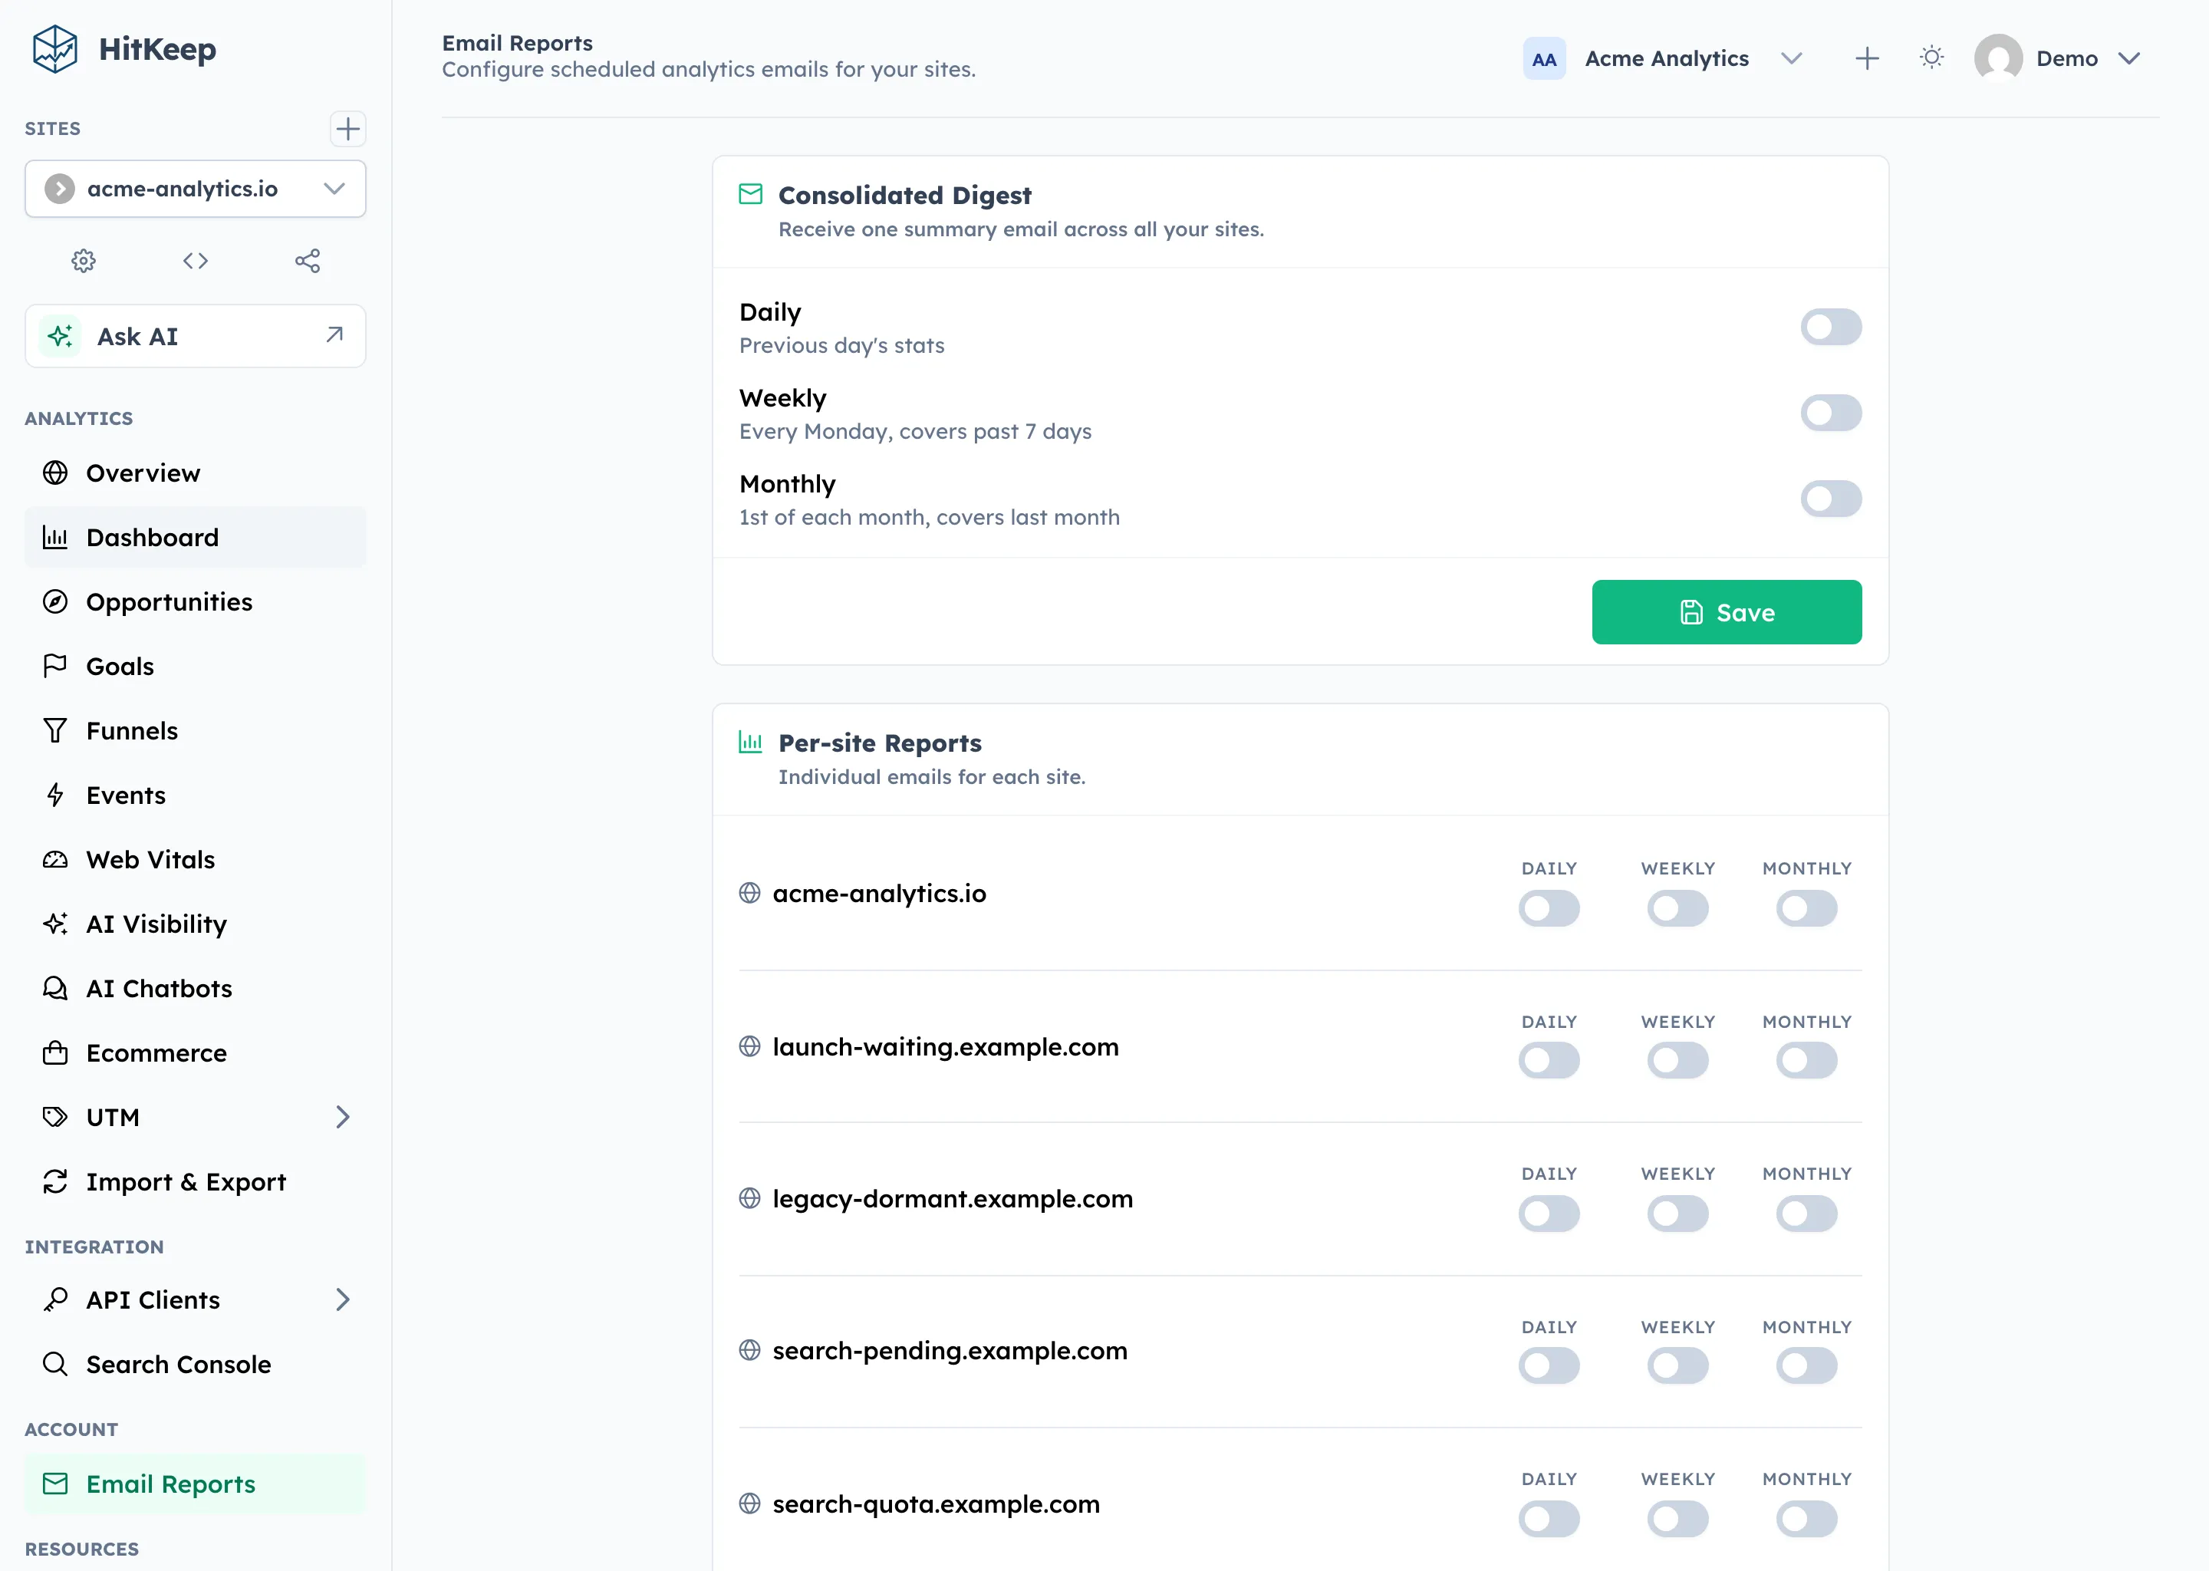
Task: Select Email Reports in sidebar
Action: pyautogui.click(x=196, y=1484)
